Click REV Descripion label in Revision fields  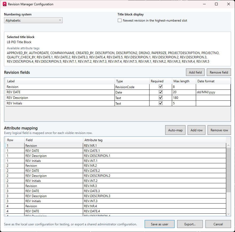(x=60, y=98)
